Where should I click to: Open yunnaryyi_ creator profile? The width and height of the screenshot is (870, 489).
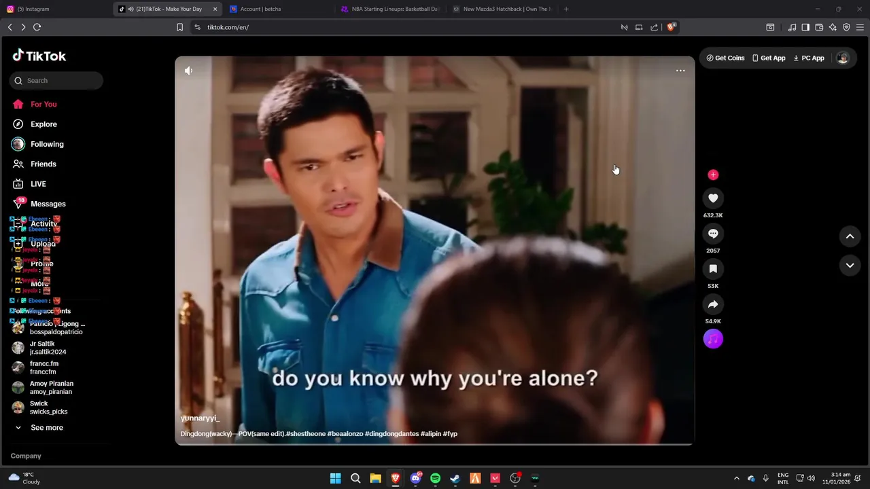[200, 418]
